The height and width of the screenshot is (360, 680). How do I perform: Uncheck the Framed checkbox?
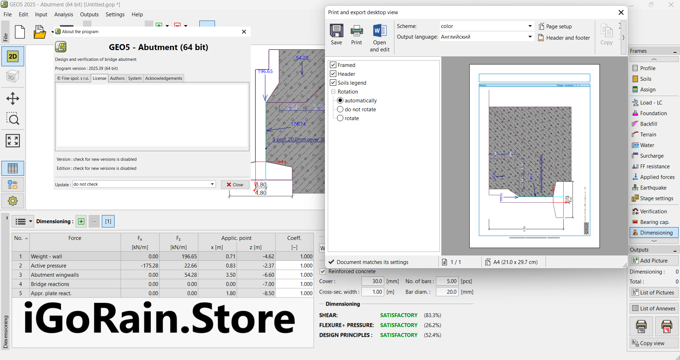(x=333, y=65)
